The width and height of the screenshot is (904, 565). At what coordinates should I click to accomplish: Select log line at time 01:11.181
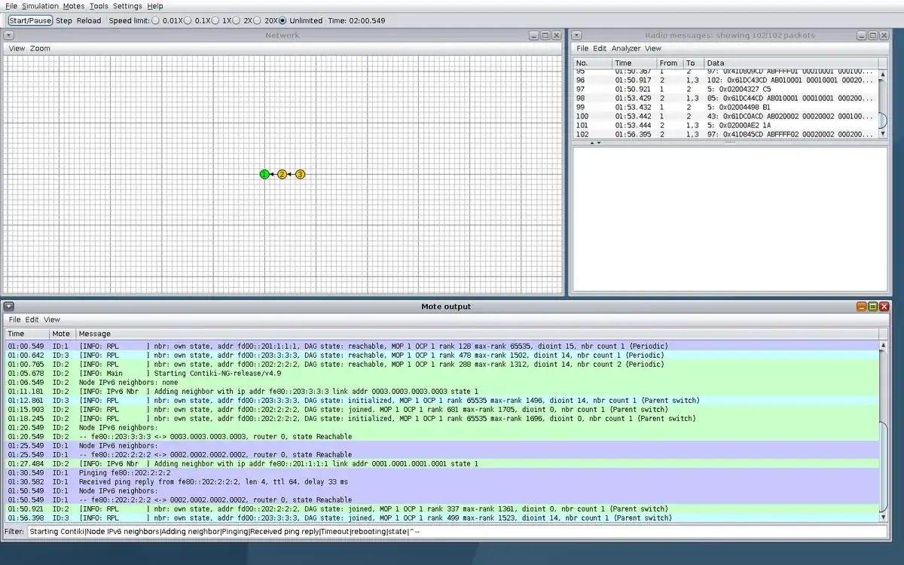click(x=442, y=392)
